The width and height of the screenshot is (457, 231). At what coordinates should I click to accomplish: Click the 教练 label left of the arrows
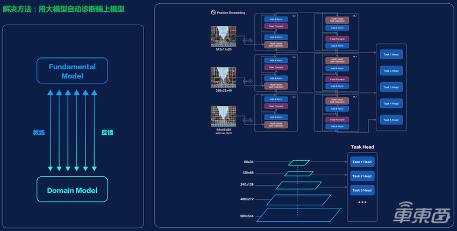39,132
